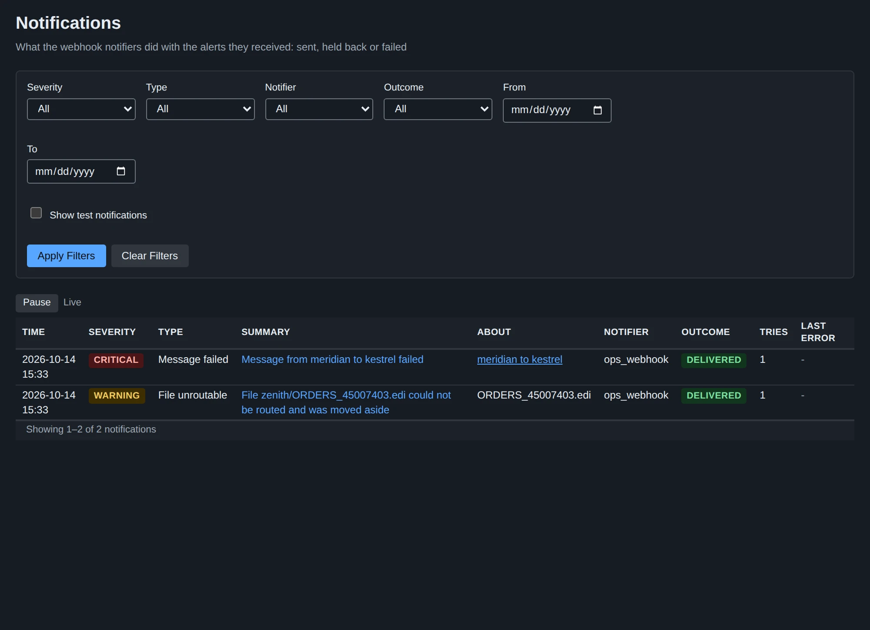Open the calendar picker in From date field
The width and height of the screenshot is (870, 630).
pos(597,111)
